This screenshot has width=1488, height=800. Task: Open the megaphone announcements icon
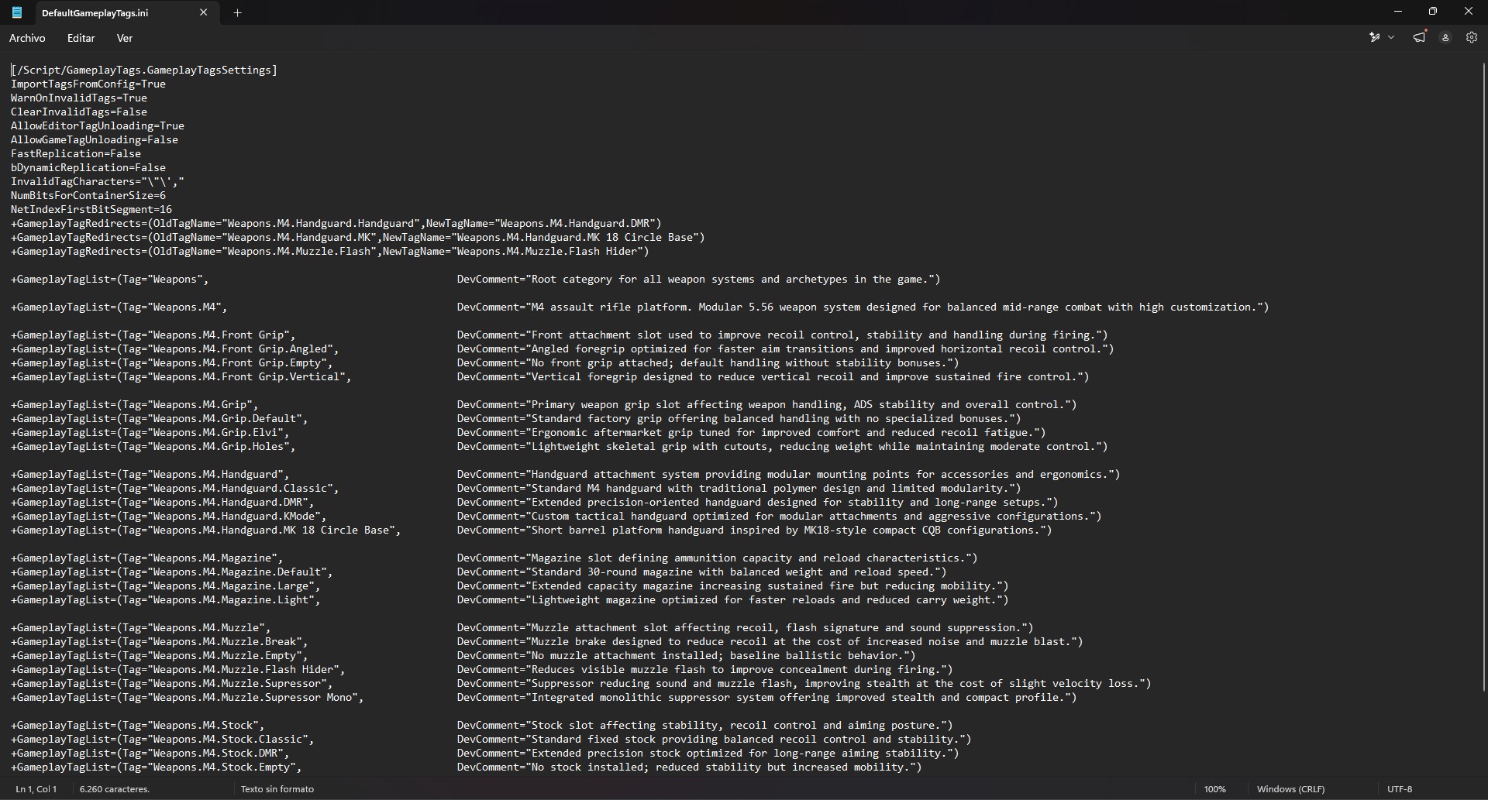[1419, 37]
